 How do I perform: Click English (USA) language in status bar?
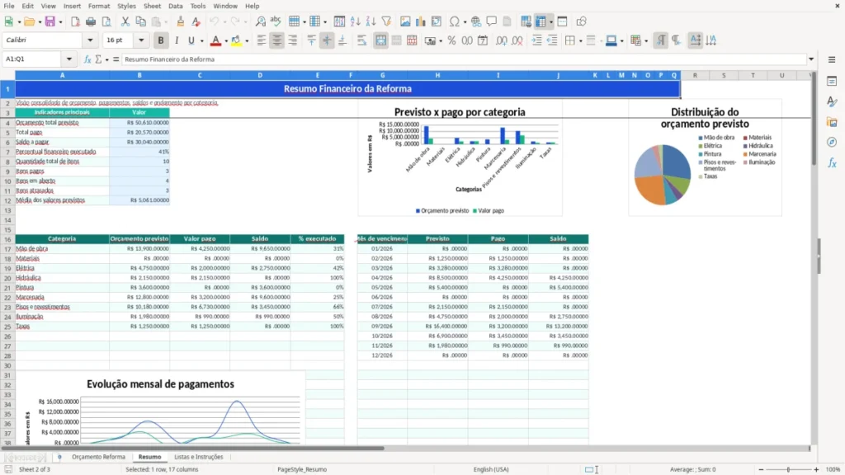[x=491, y=469]
